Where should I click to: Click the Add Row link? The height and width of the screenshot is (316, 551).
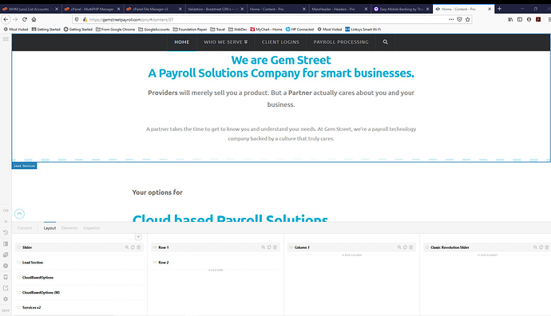pyautogui.click(x=216, y=270)
